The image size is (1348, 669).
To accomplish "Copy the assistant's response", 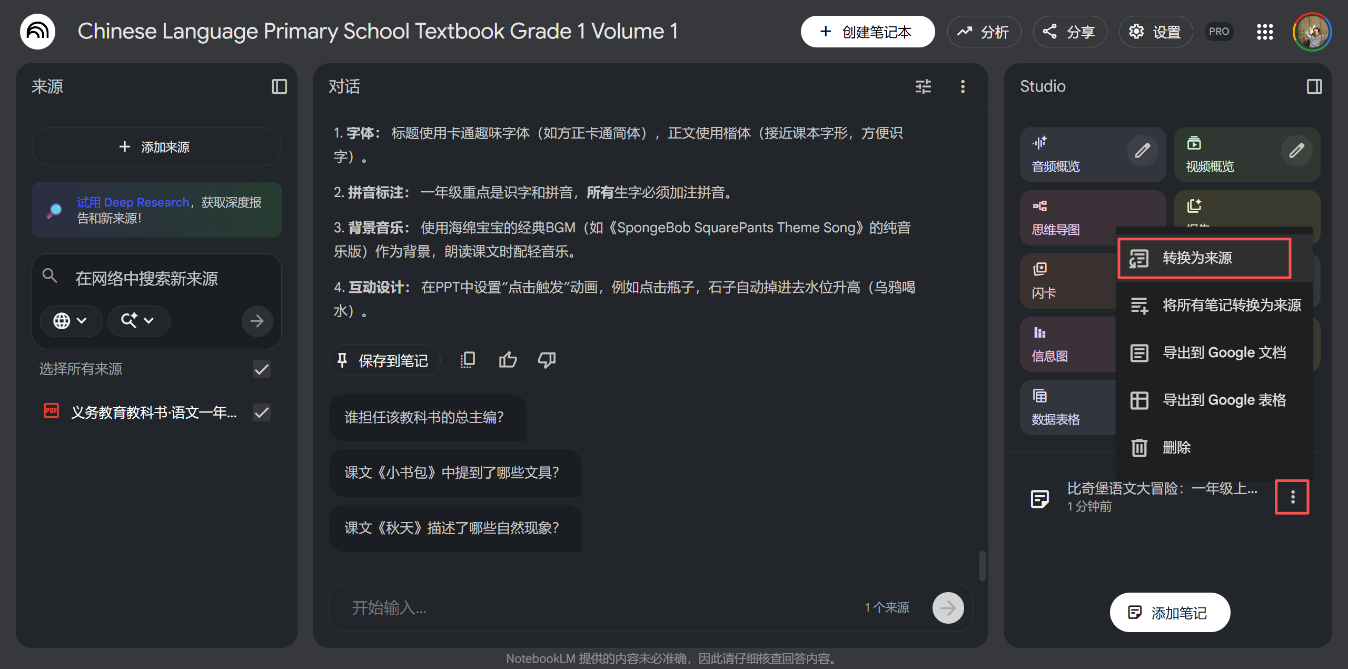I will coord(467,360).
